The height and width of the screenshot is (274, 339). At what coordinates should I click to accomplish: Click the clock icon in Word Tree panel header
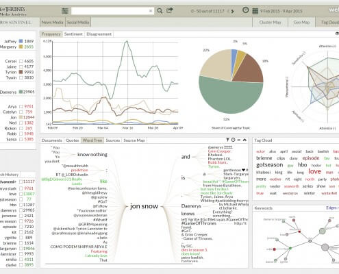233,140
